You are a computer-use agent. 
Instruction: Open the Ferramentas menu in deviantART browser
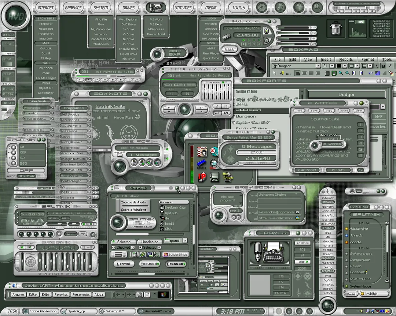81,294
